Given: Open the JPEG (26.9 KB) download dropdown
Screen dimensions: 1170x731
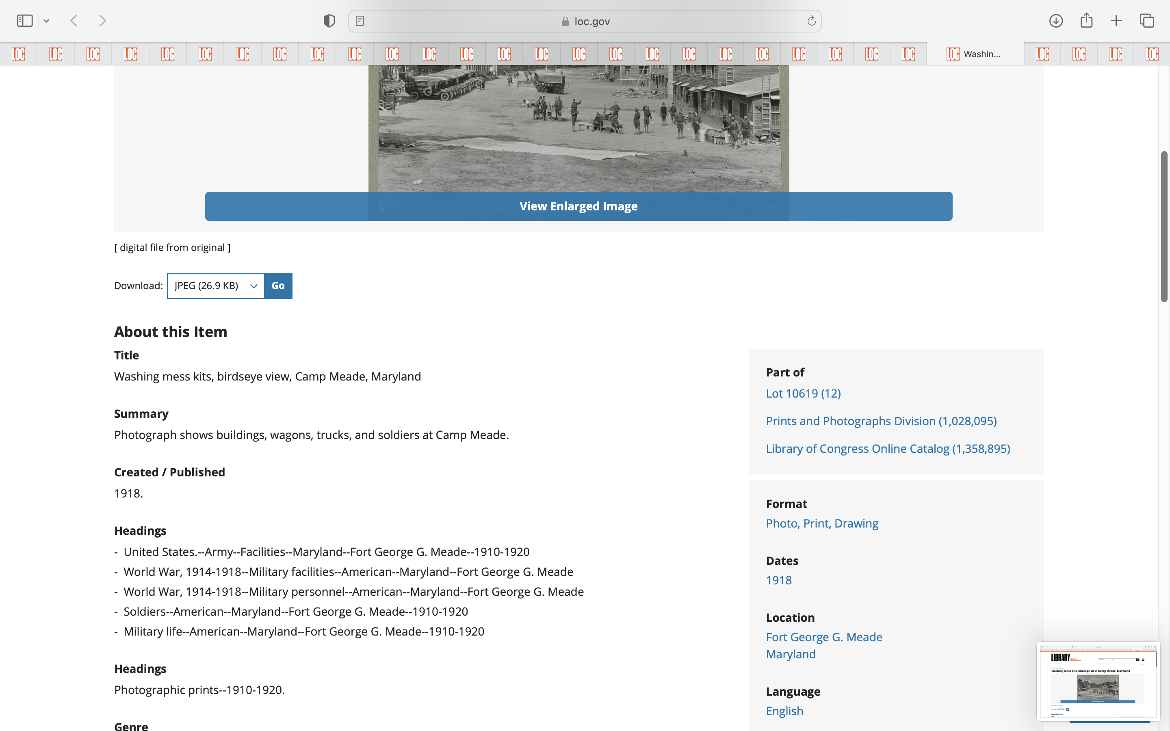Looking at the screenshot, I should point(216,286).
